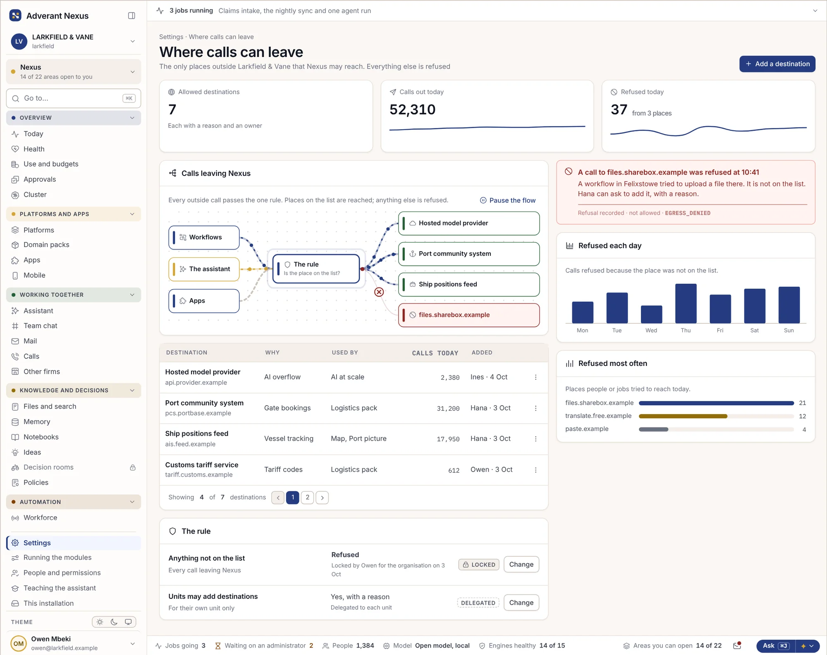Click the activity icon beside jobs running
This screenshot has height=655, width=827.
coord(160,11)
